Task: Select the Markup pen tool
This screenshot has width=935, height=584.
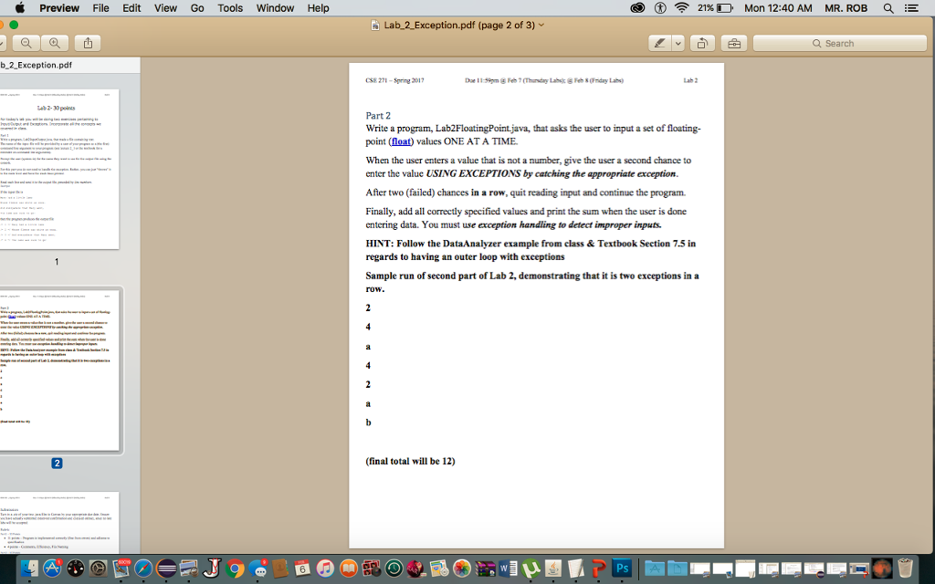Action: tap(660, 42)
